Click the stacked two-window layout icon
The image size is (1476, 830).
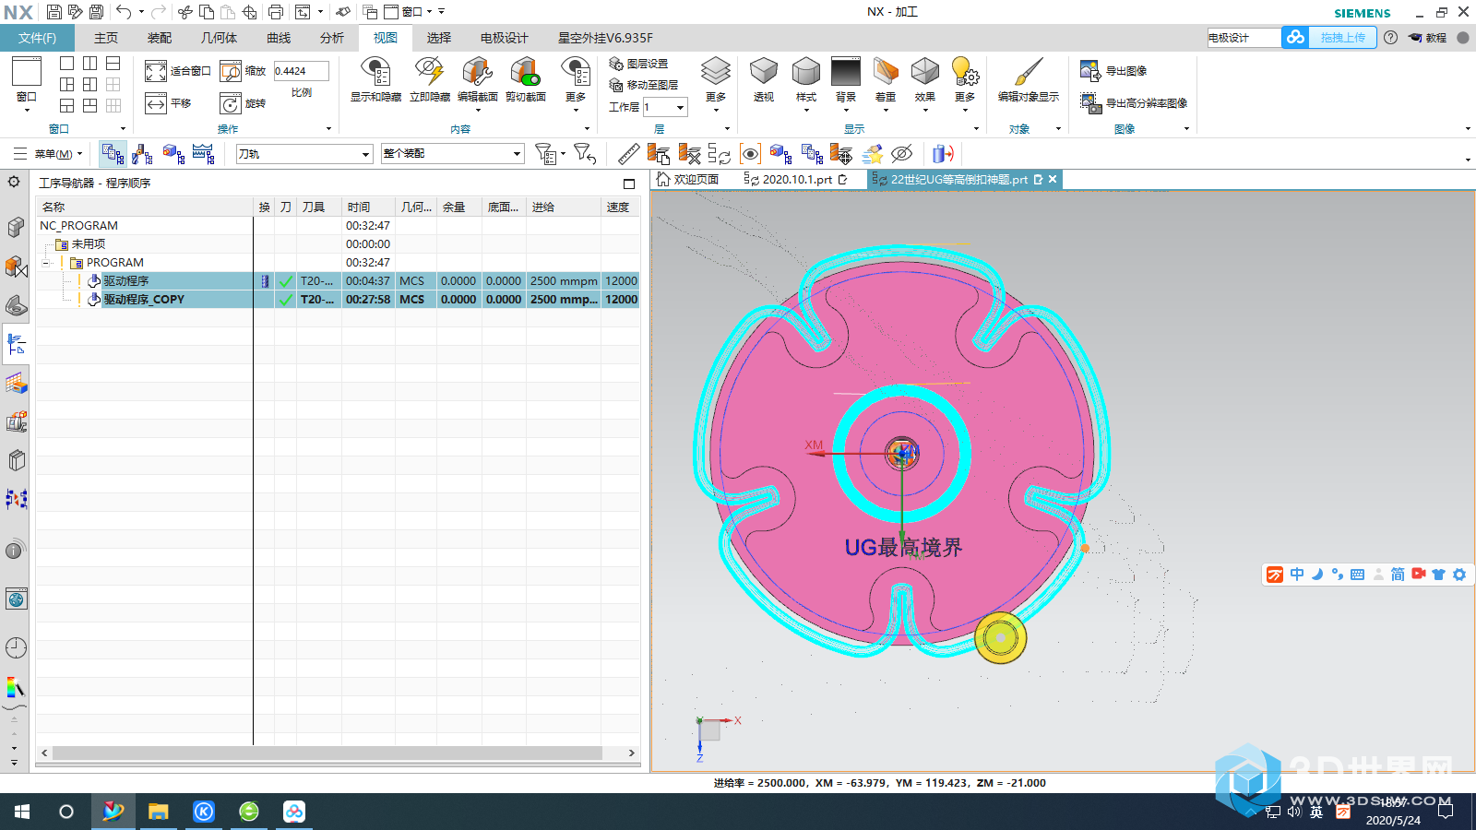tap(113, 64)
